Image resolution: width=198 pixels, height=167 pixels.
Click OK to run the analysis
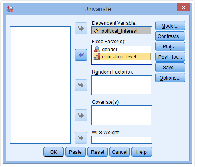coord(53,152)
